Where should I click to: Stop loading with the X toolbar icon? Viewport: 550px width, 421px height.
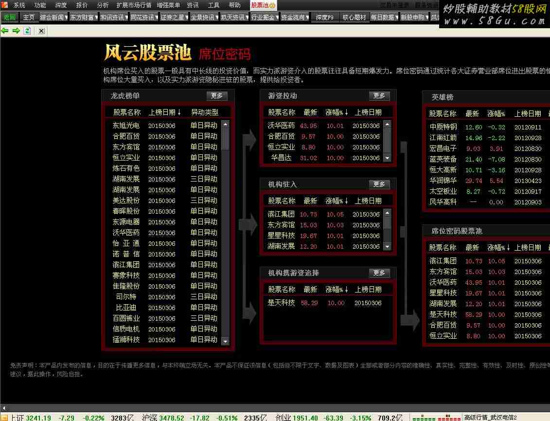[x=41, y=31]
